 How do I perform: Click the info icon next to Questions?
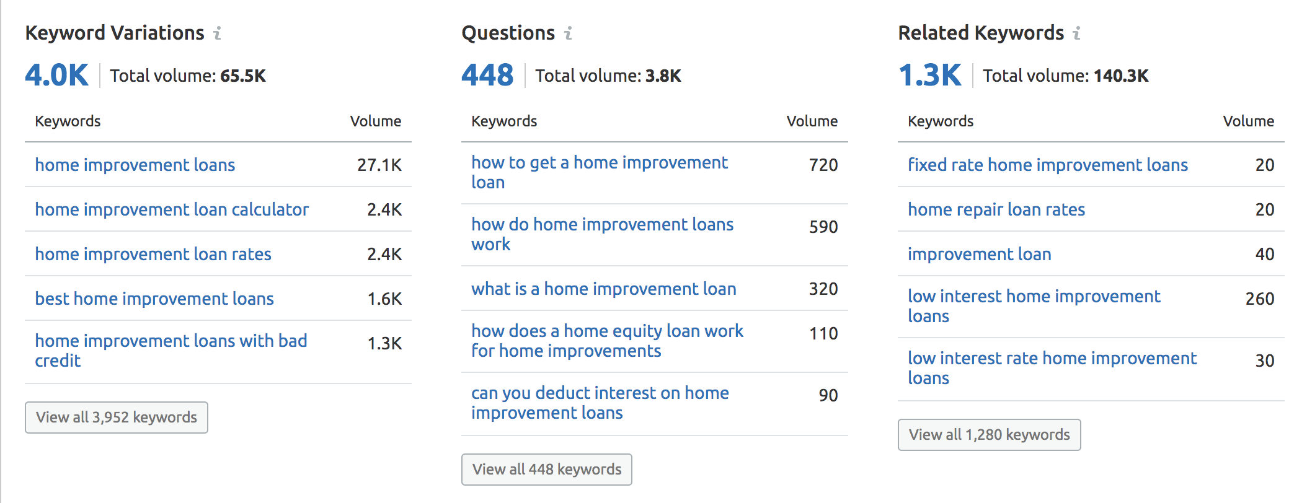(568, 33)
